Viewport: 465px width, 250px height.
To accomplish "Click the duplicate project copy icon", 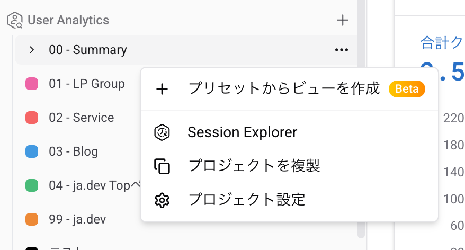I will tap(162, 166).
